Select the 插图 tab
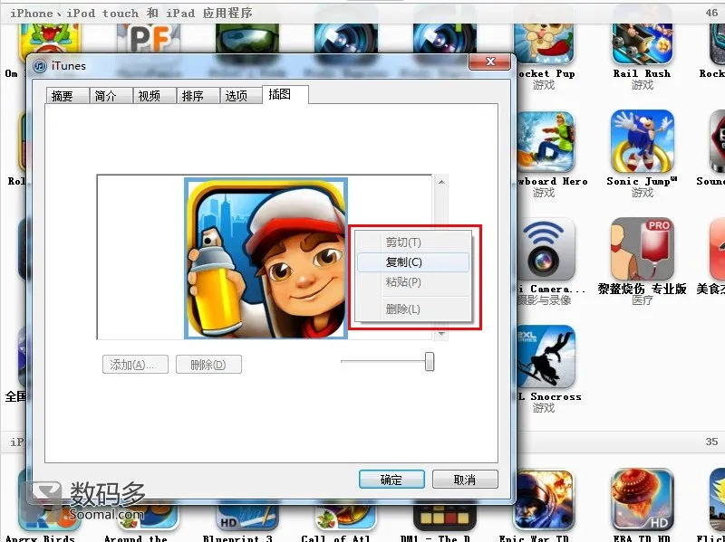This screenshot has width=725, height=542. [285, 94]
